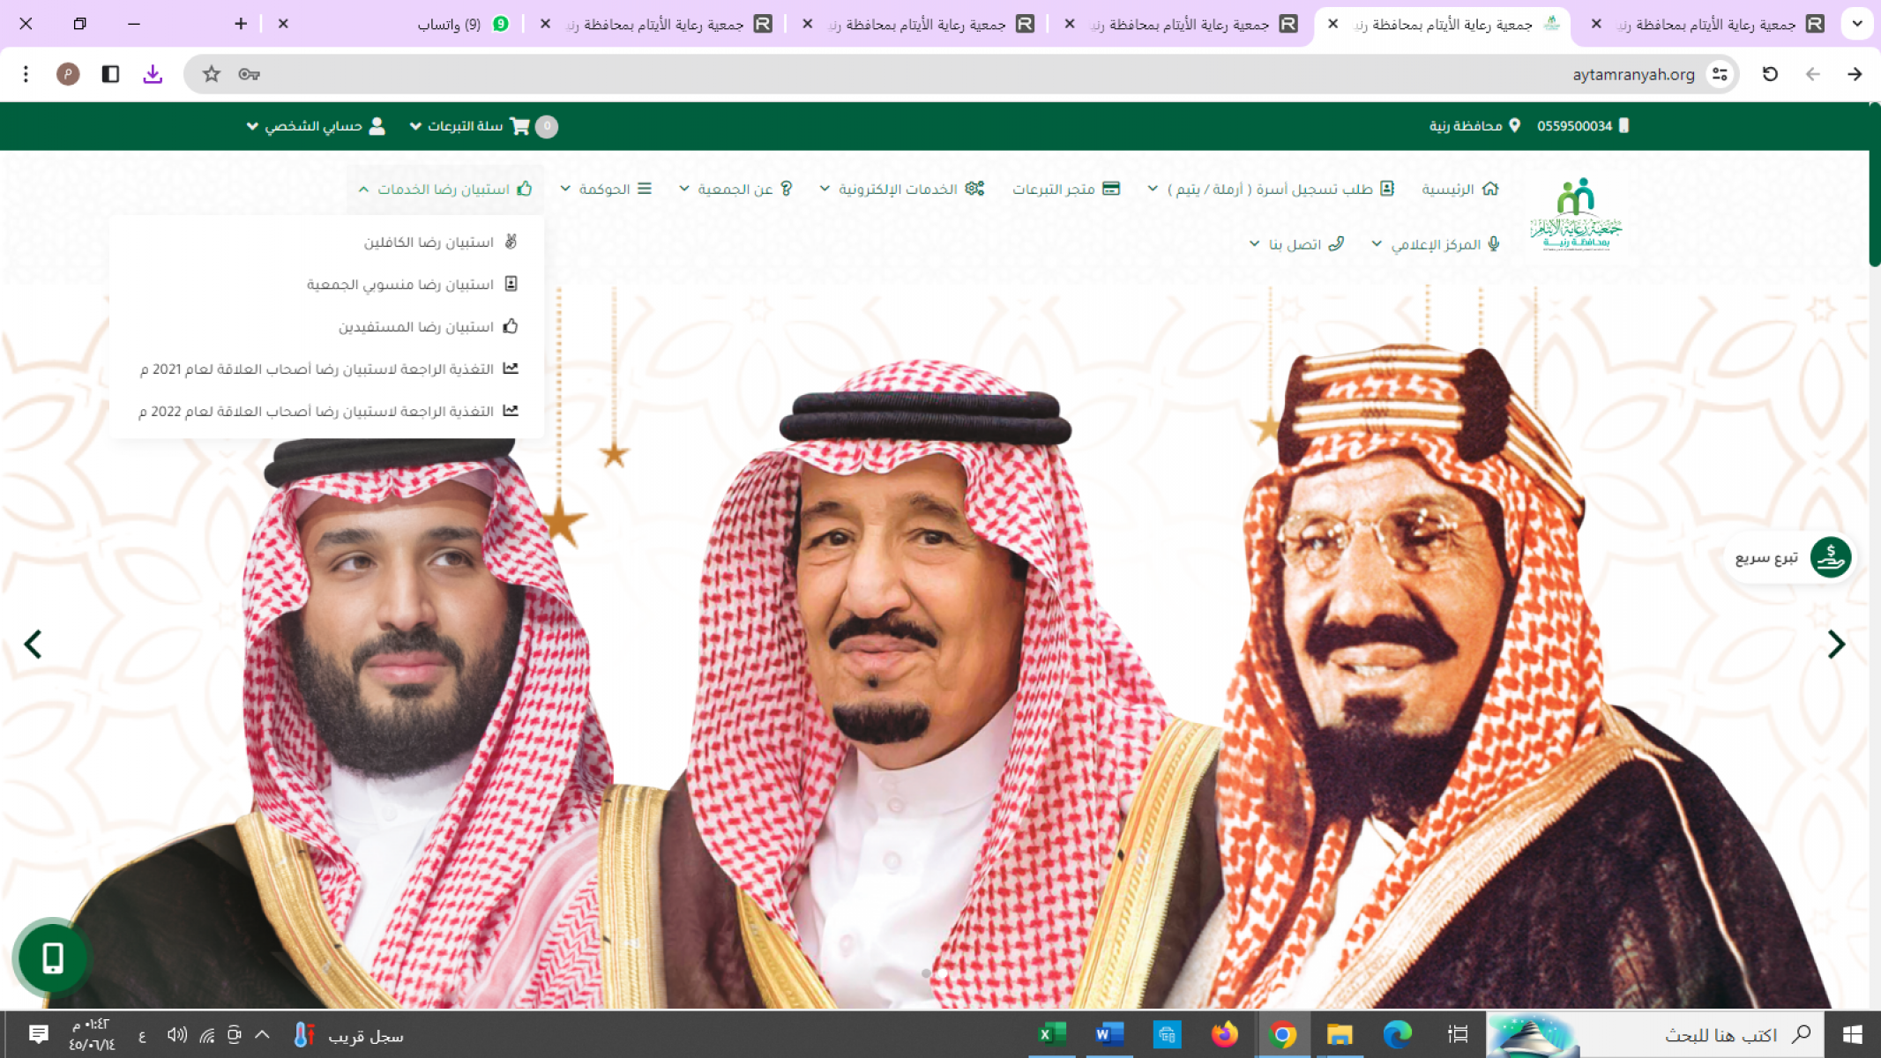Open Excel from the taskbar
Screen dimensions: 1881x1058
1052,1034
